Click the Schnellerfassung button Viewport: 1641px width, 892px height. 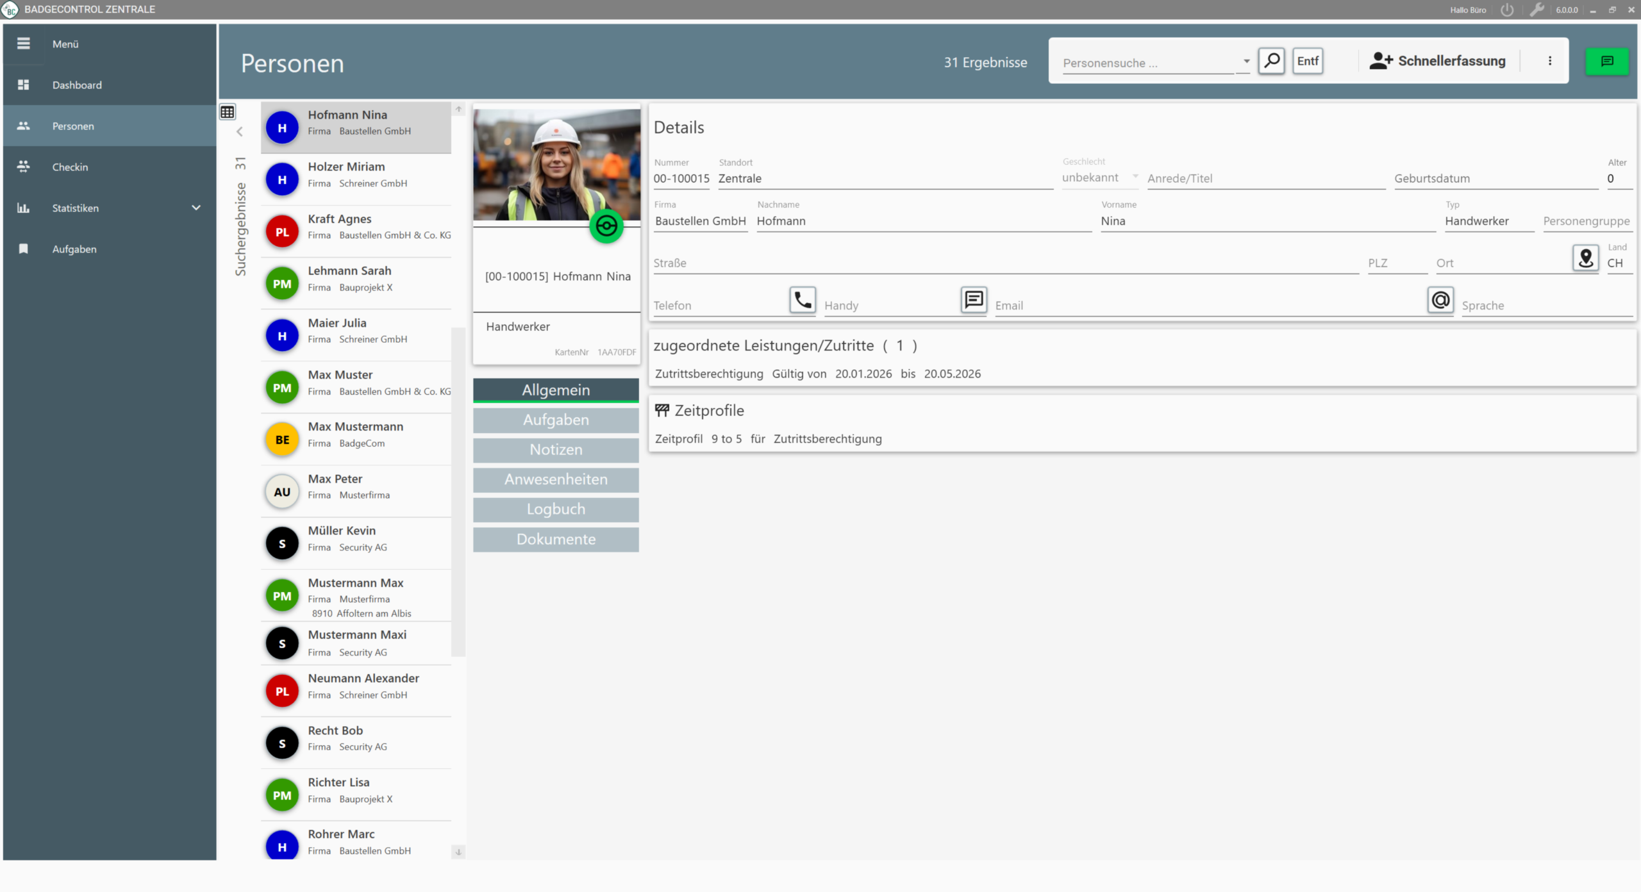tap(1438, 61)
